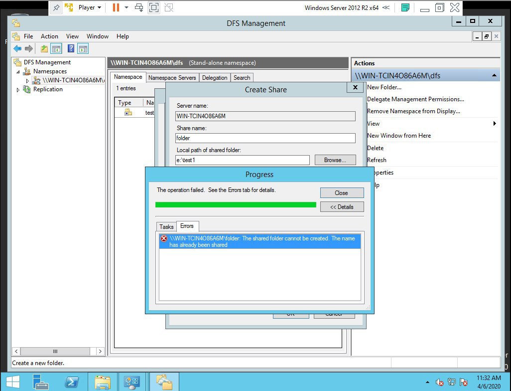
Task: Toggle the Show/Hide Action Pane icon
Action: [x=83, y=49]
